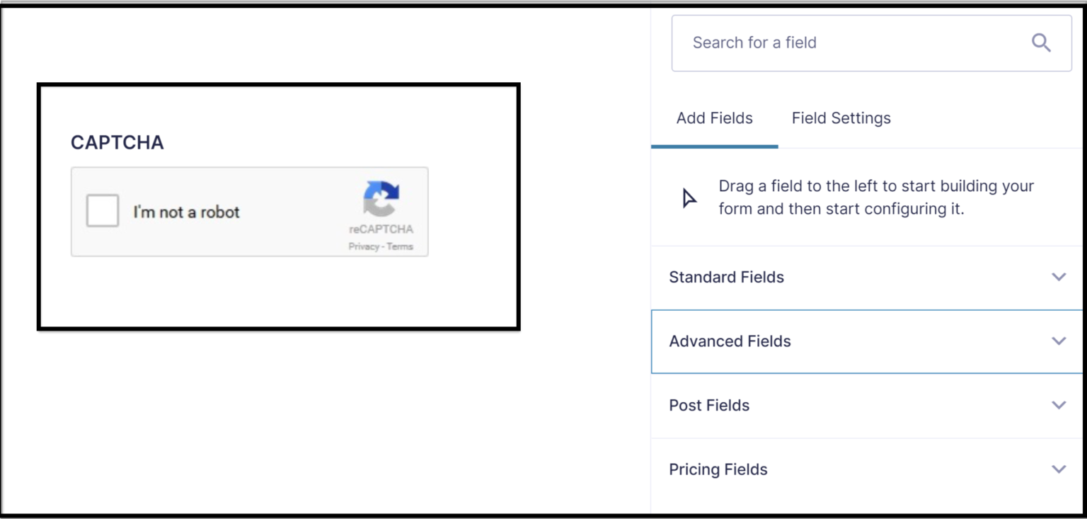Screen dimensions: 1087x519
Task: Open the Terms link under reCAPTCHA
Action: [x=401, y=246]
